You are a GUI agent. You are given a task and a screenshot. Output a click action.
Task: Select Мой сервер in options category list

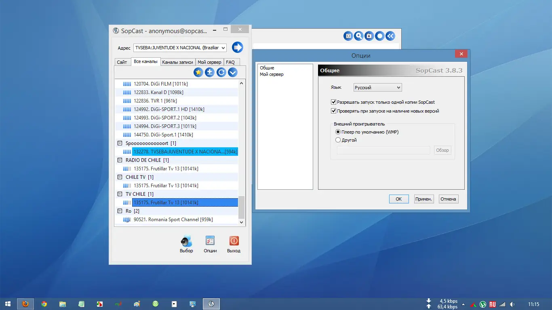pyautogui.click(x=272, y=74)
